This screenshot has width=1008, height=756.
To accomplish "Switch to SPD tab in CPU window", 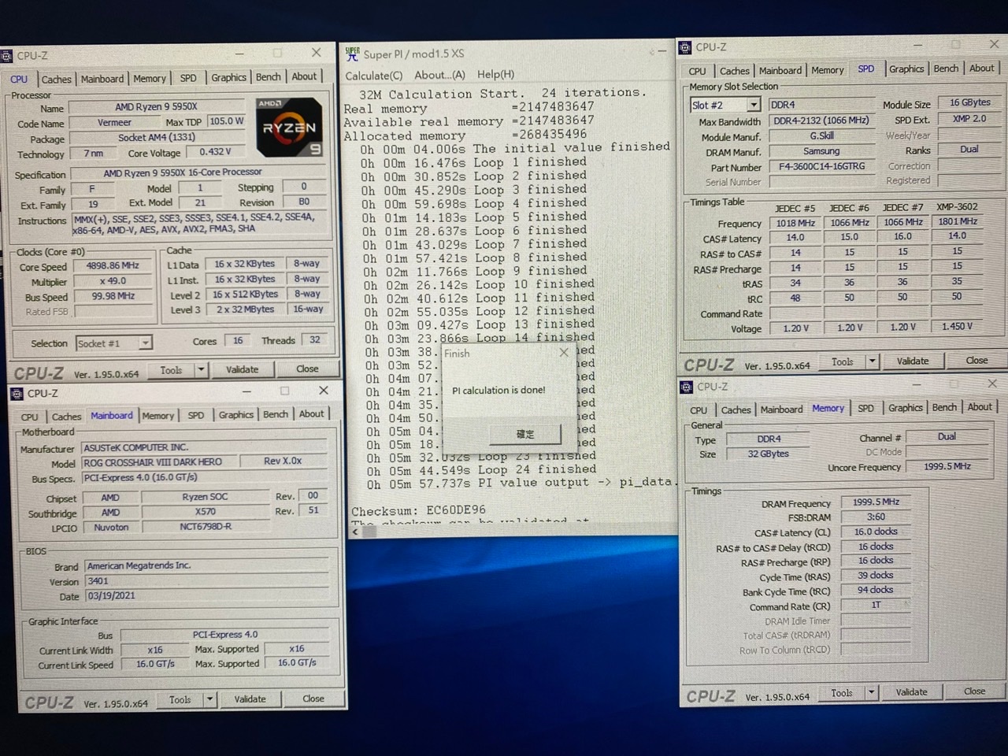I will 188,78.
